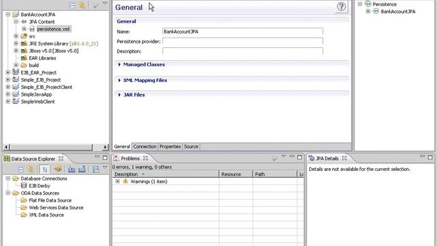437x246 pixels.
Task: Collapse the JPA Content node
Action: pos(16,21)
